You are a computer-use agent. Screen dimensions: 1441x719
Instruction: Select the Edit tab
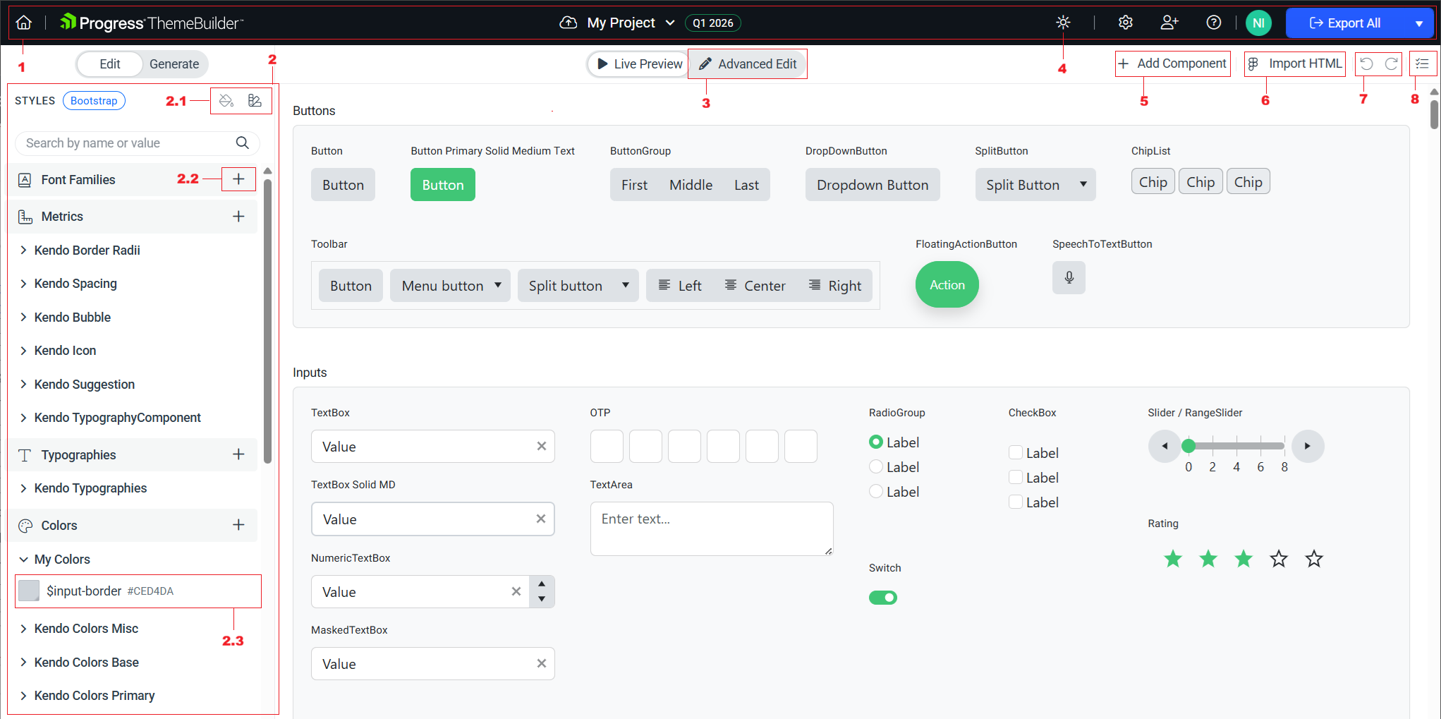pyautogui.click(x=109, y=64)
